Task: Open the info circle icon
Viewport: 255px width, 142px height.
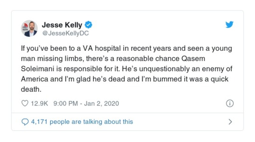Action: click(x=229, y=103)
